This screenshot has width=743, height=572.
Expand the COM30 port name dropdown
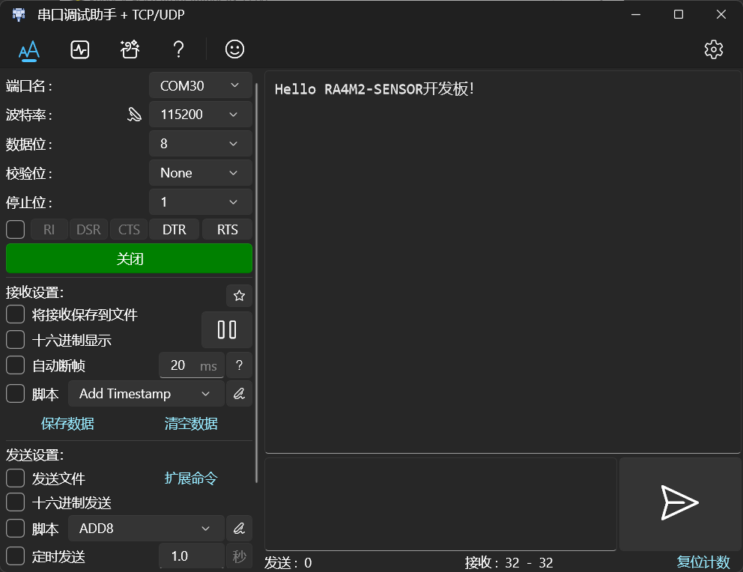click(201, 85)
